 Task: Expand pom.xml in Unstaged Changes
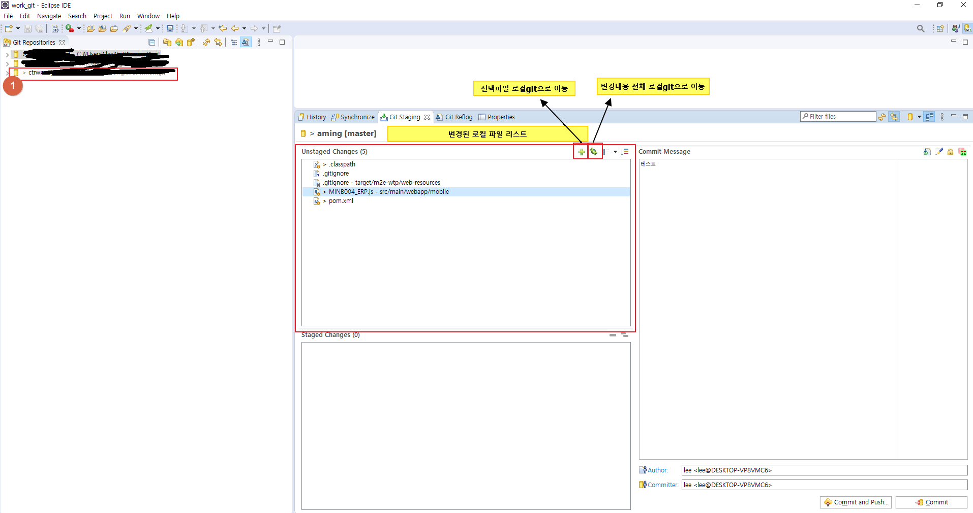coord(324,200)
